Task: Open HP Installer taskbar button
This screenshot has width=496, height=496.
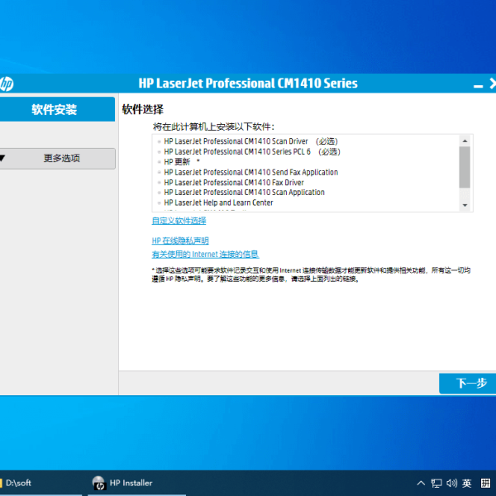Action: [x=136, y=483]
